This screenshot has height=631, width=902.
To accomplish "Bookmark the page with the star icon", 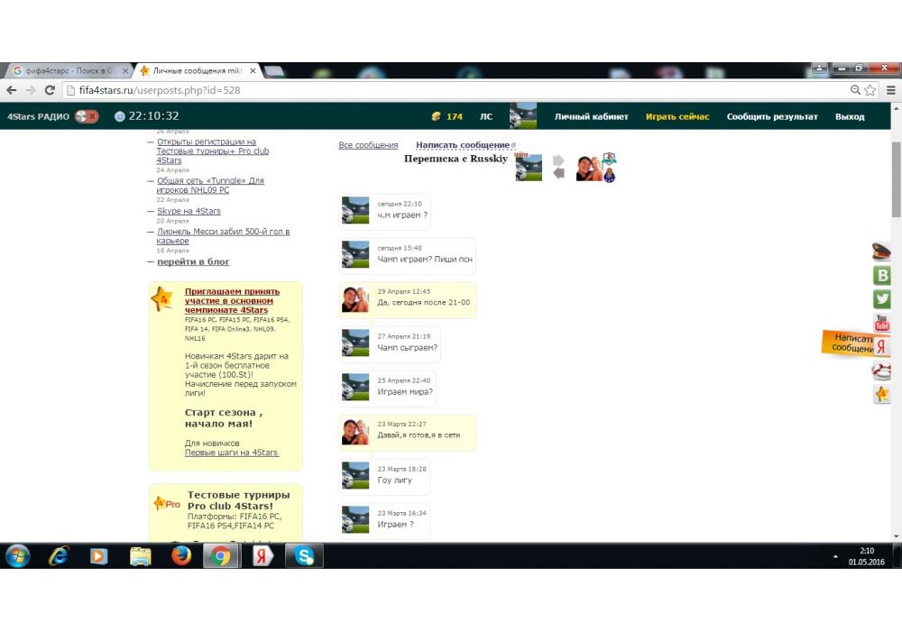I will [x=870, y=90].
